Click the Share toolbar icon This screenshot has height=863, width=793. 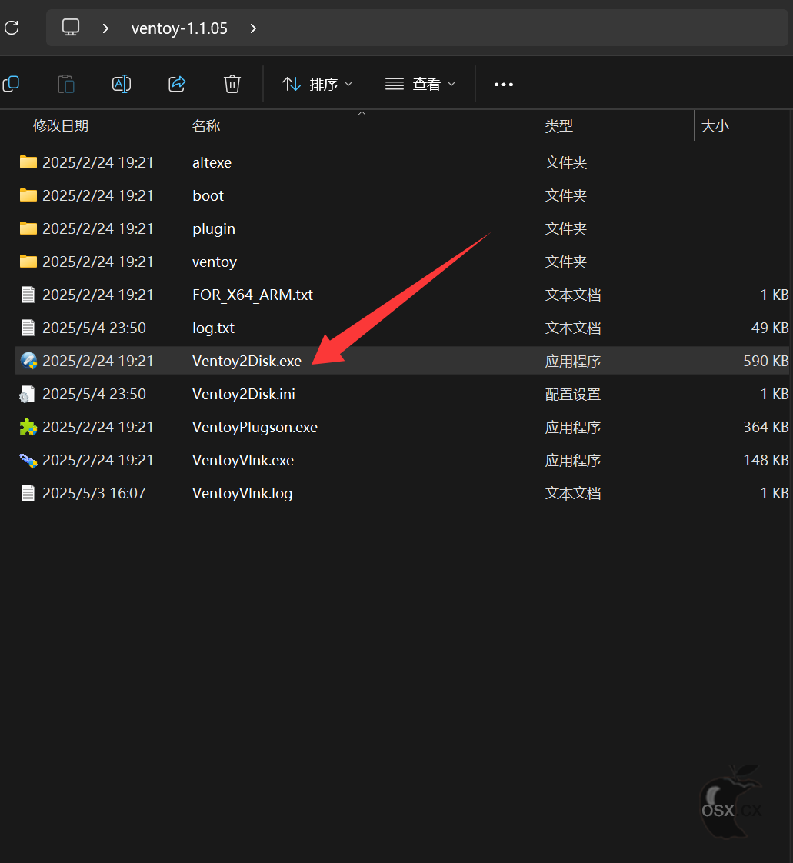(x=177, y=84)
